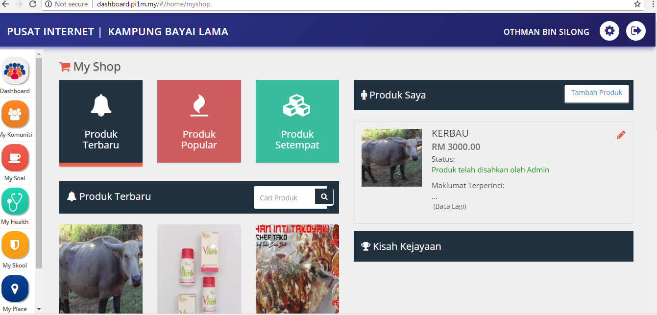The image size is (657, 315).
Task: Switch to the Produk Popular tile
Action: 199,121
